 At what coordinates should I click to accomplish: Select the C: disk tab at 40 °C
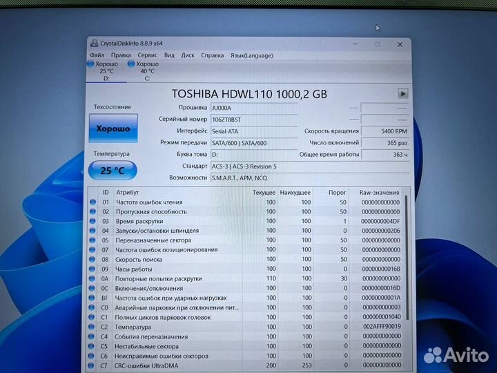[147, 71]
